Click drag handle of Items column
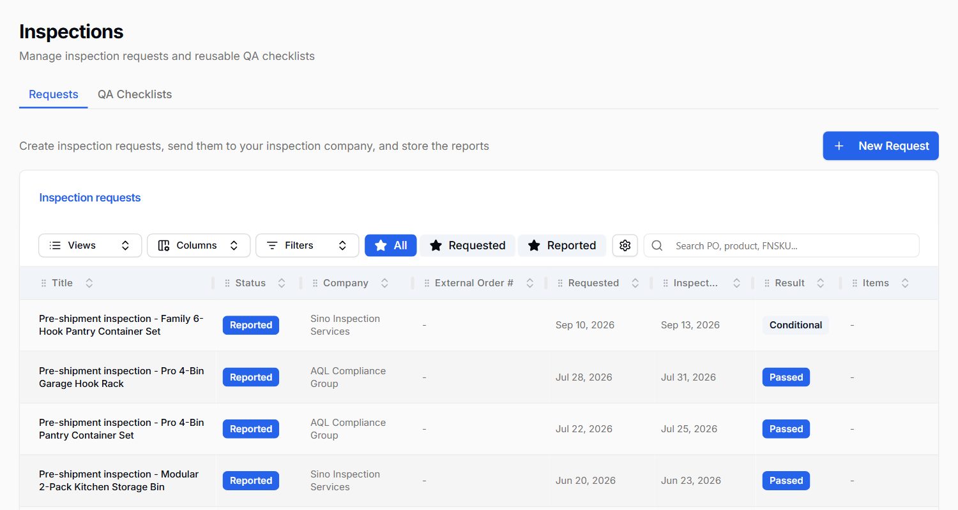The width and height of the screenshot is (958, 510). pyautogui.click(x=855, y=283)
